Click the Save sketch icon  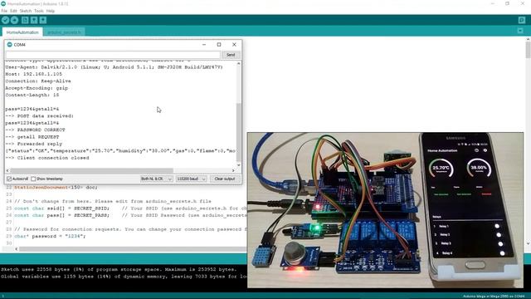pos(43,20)
